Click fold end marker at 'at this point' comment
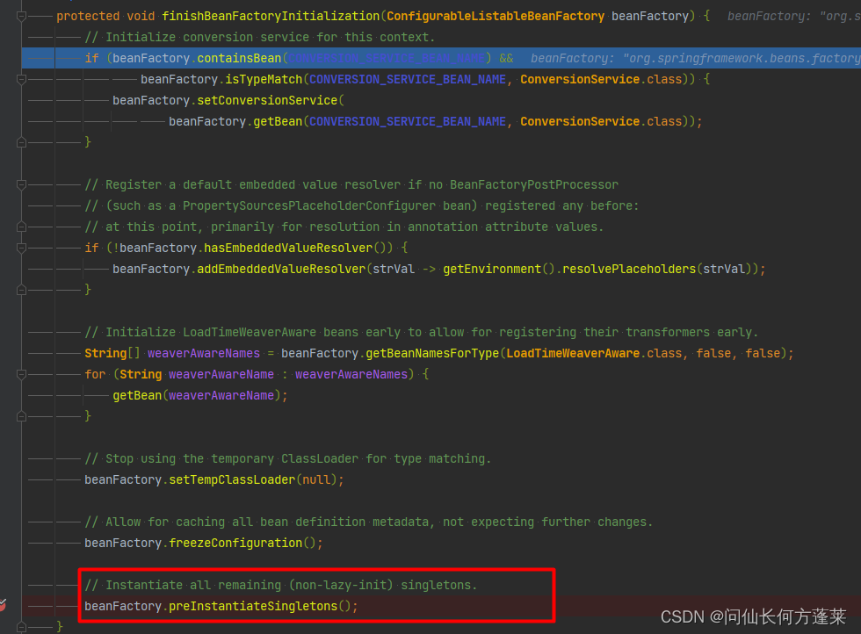Viewport: 861px width, 634px height. click(x=21, y=227)
